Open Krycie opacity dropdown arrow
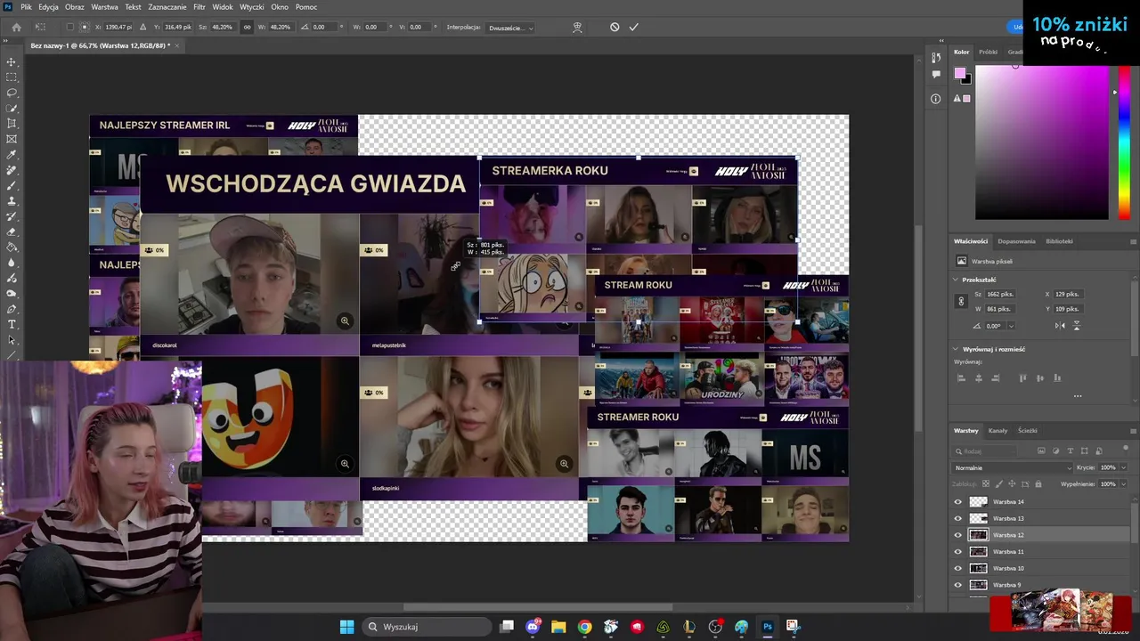The height and width of the screenshot is (641, 1140). click(1123, 467)
